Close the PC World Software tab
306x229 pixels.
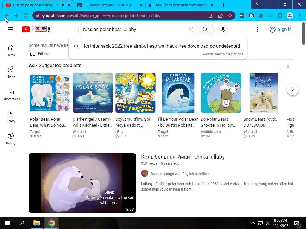tap(140, 5)
